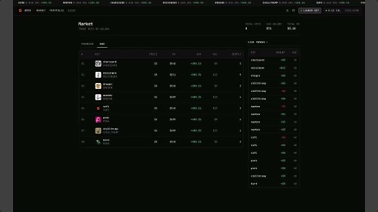The width and height of the screenshot is (378, 212).
Task: Open charizard trade in the Live Trades list
Action: pos(273,60)
